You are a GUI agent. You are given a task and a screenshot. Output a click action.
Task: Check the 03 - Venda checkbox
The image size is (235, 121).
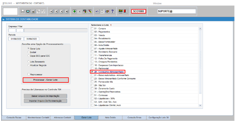pos(92,35)
